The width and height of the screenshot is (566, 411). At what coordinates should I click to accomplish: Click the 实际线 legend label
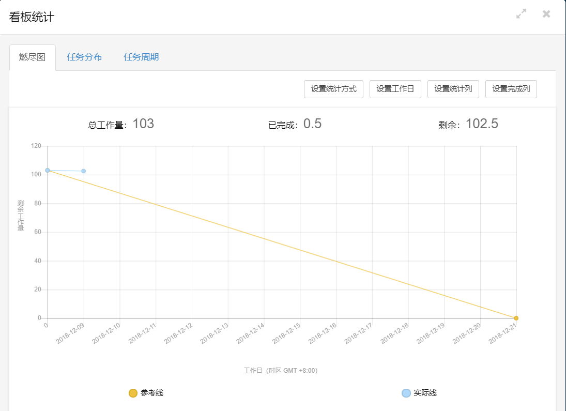click(425, 393)
